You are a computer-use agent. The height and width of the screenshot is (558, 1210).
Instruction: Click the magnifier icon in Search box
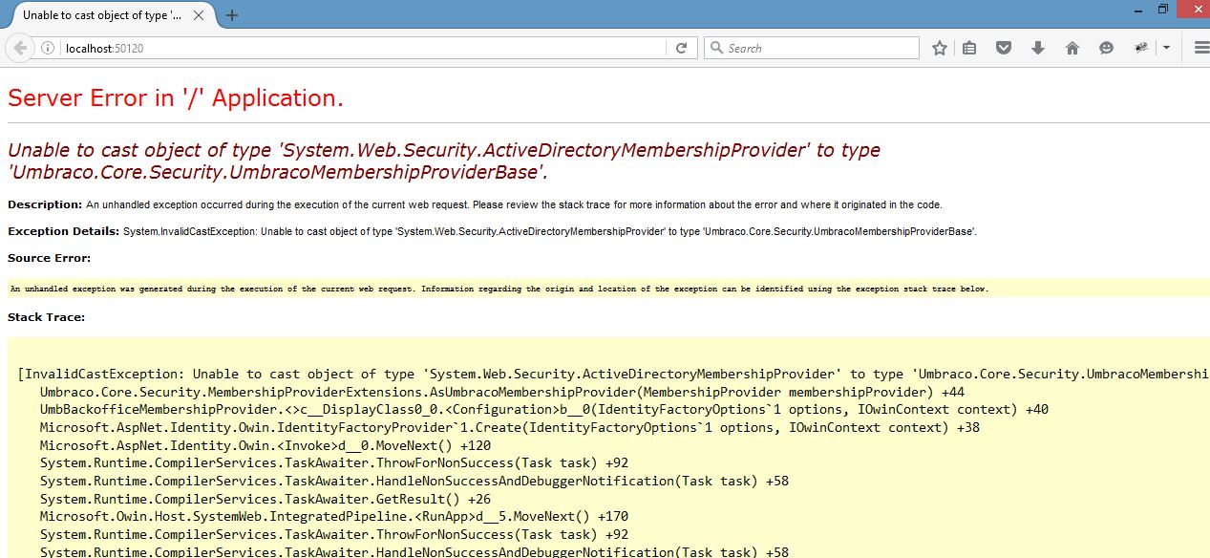click(x=715, y=48)
